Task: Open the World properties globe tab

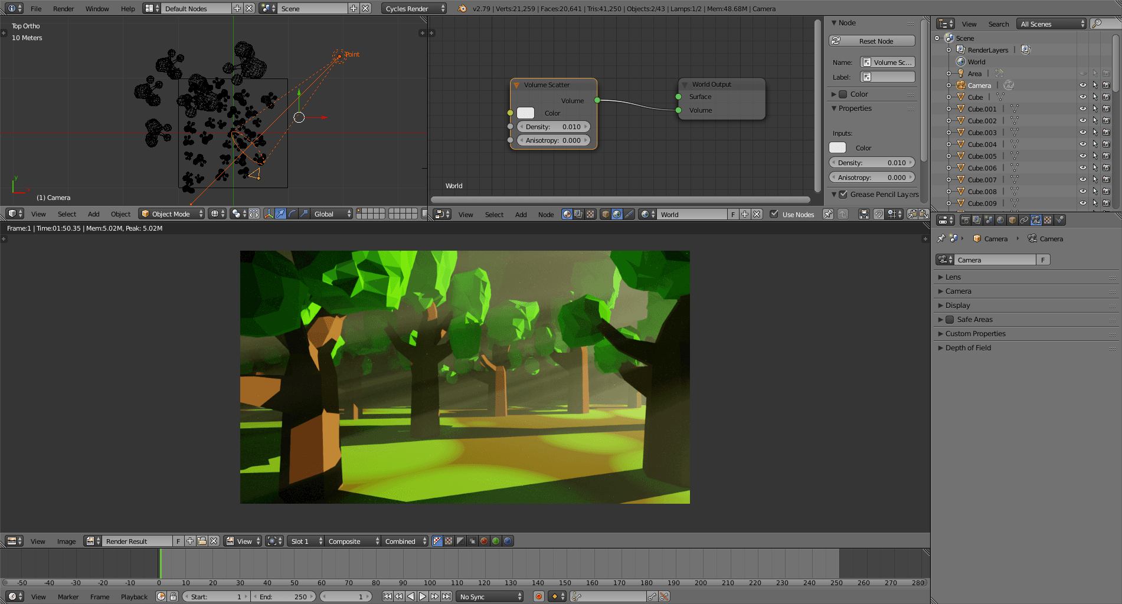Action: (1000, 220)
